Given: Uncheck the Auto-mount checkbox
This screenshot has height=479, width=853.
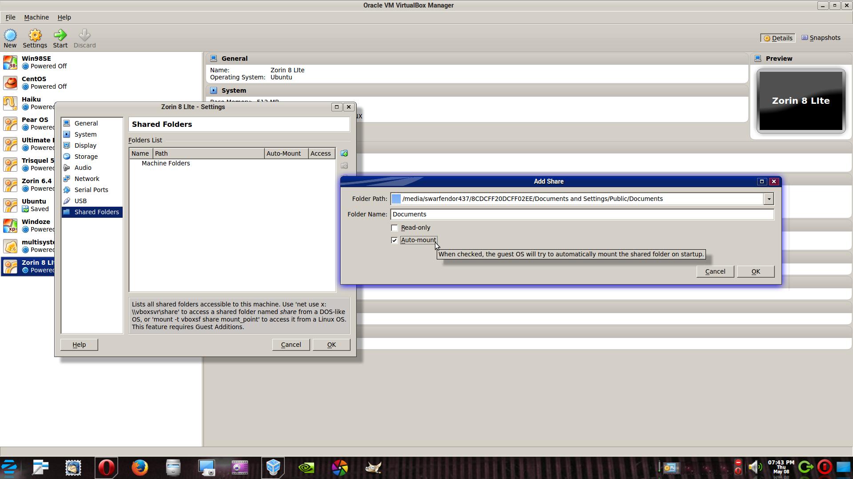Looking at the screenshot, I should (x=394, y=240).
